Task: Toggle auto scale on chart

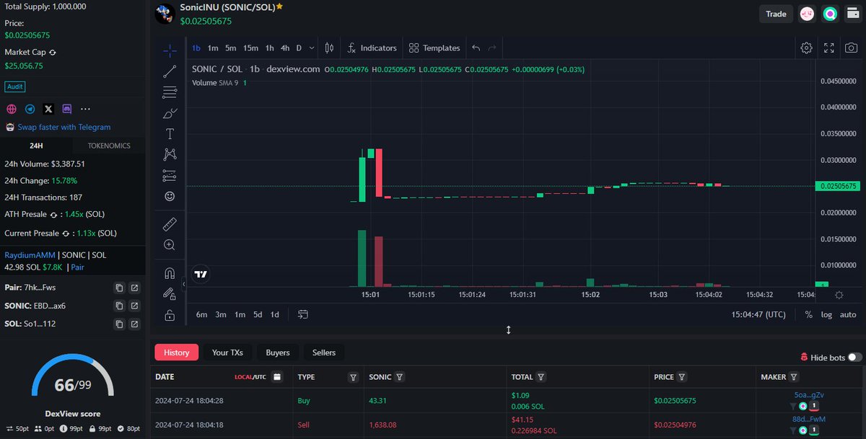Action: pyautogui.click(x=848, y=314)
